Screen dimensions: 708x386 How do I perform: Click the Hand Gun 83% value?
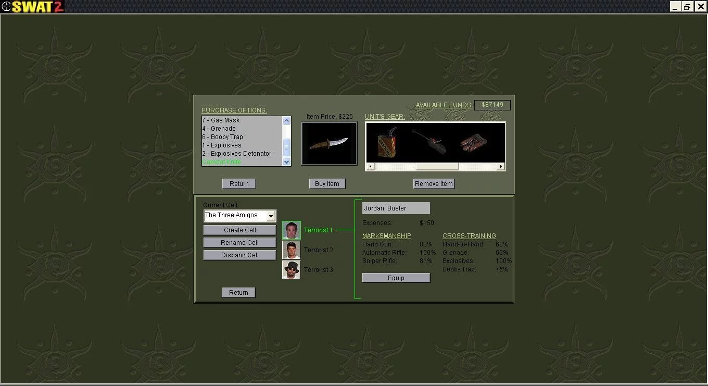tap(426, 244)
